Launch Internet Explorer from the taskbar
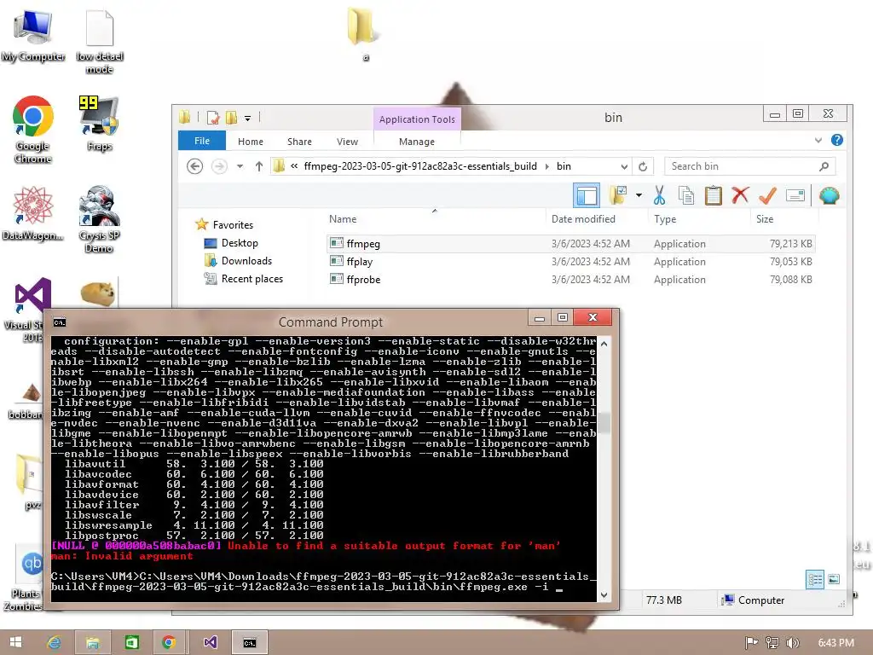Image resolution: width=873 pixels, height=655 pixels. (x=54, y=642)
